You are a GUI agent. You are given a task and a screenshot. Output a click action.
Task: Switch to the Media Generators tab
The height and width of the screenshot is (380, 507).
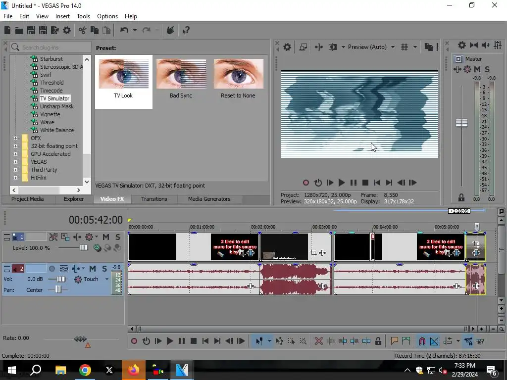[x=209, y=199]
